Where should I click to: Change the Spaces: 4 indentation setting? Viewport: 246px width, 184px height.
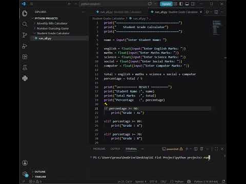click(x=140, y=182)
